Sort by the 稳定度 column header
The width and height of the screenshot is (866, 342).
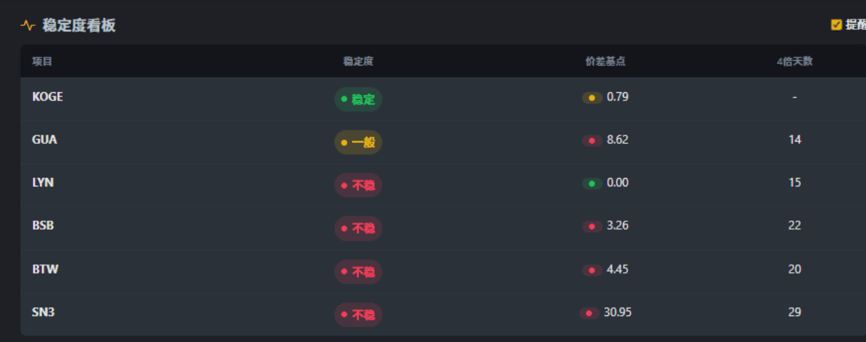358,61
